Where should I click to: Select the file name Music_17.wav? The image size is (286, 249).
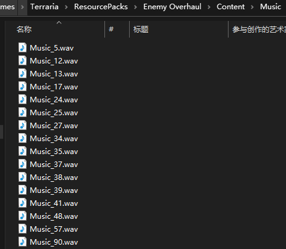pos(54,87)
